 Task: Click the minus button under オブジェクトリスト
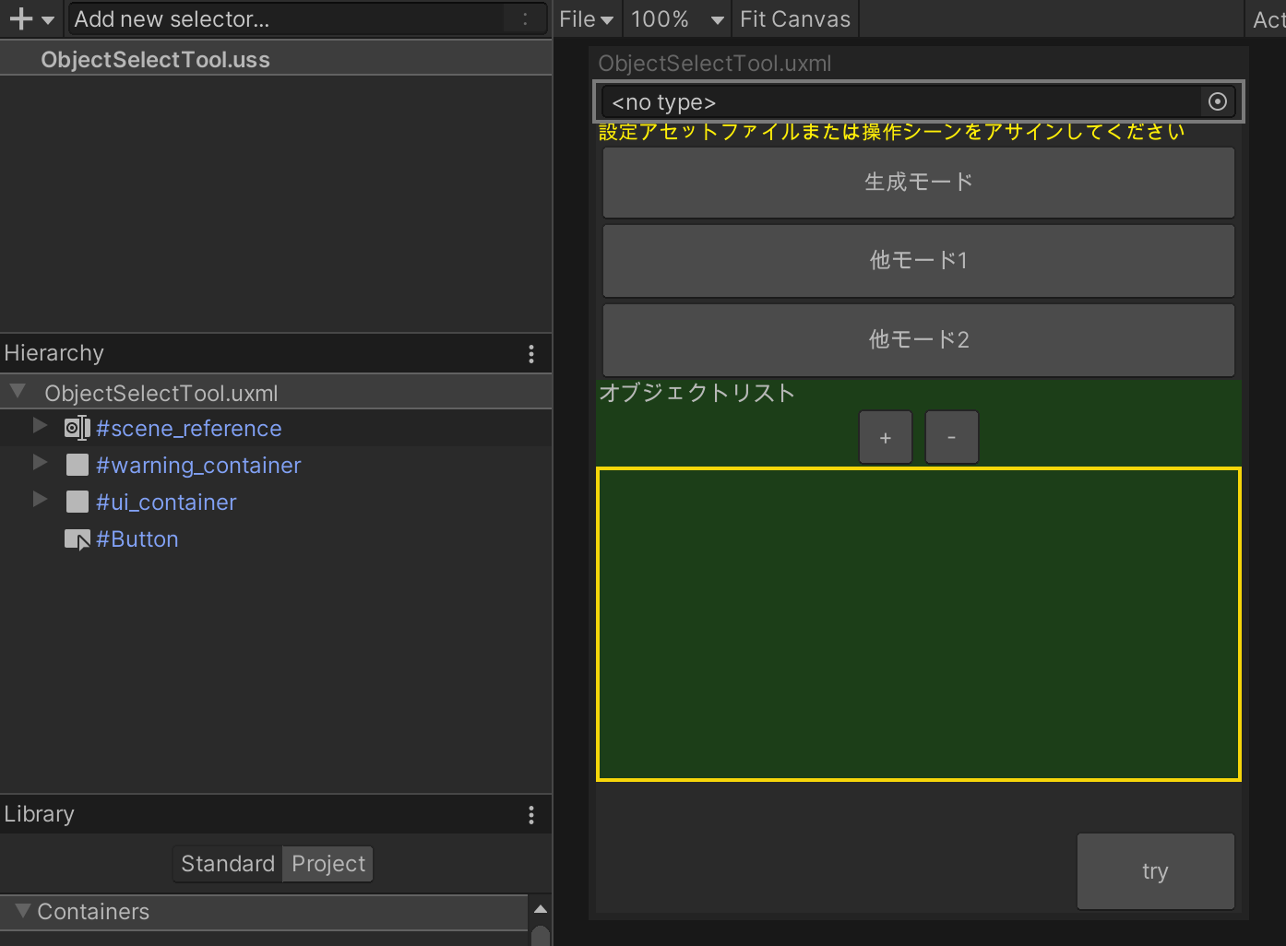coord(952,437)
